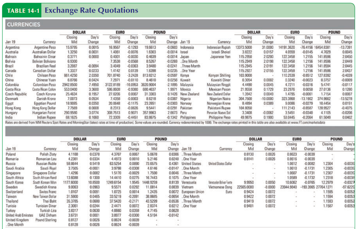Click the 'Danish Krone' currency name
The width and height of the screenshot is (359, 229).
[46, 99]
